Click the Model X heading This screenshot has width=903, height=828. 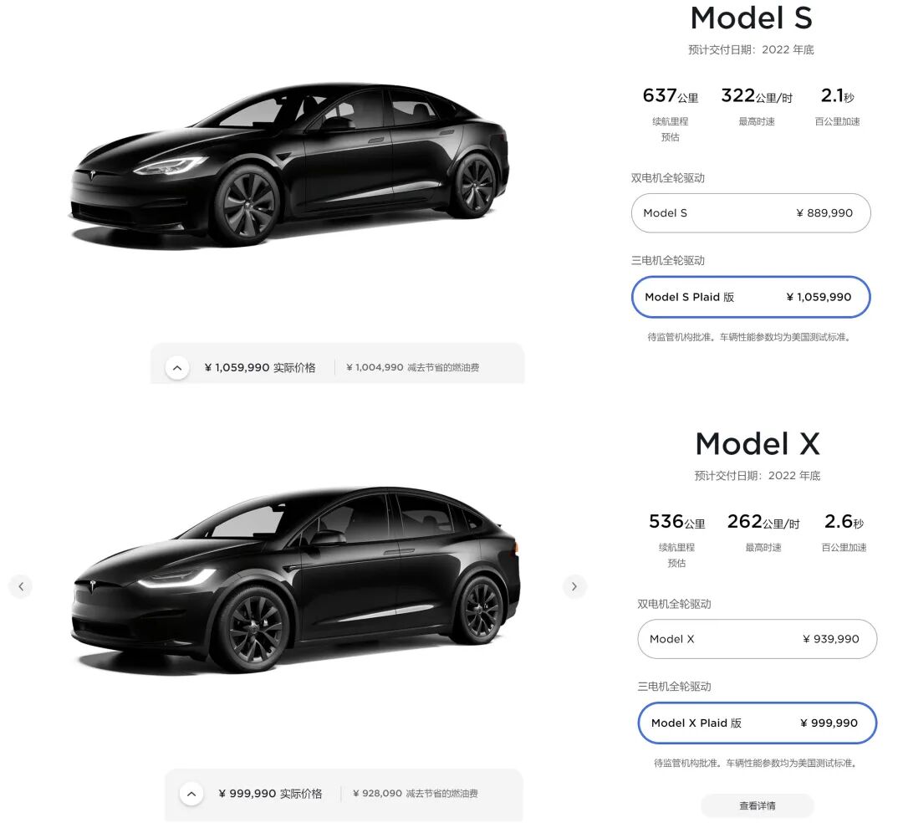pos(757,444)
